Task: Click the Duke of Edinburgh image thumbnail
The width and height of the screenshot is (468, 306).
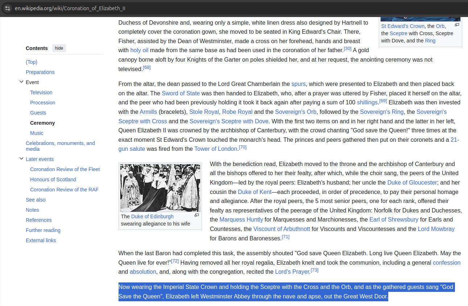Action: click(x=160, y=187)
